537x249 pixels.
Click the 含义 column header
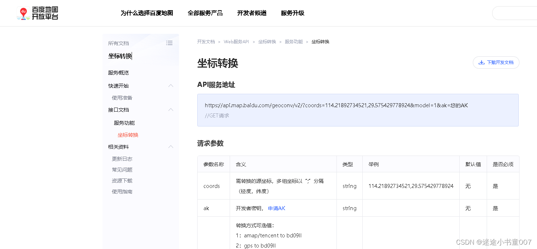[x=241, y=164]
